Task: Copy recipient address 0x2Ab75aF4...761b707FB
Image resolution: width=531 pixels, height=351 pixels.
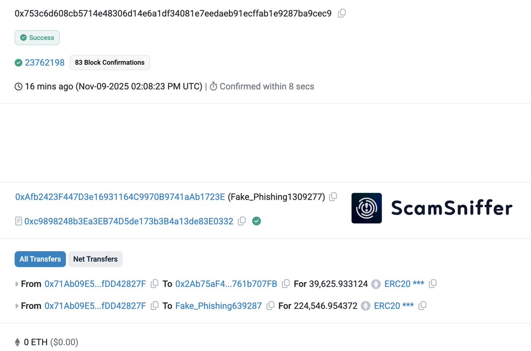Action: coord(286,284)
